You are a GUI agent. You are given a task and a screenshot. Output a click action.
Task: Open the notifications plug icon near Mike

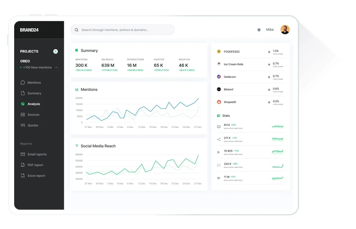pyautogui.click(x=259, y=30)
